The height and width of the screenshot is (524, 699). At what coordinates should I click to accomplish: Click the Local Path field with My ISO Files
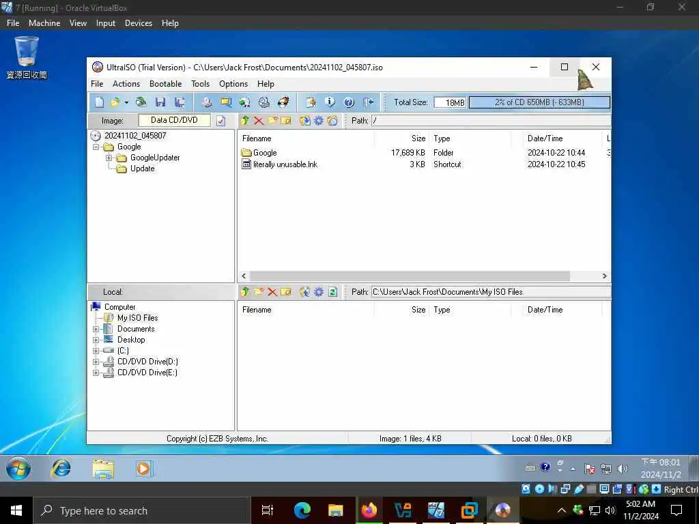[491, 292]
